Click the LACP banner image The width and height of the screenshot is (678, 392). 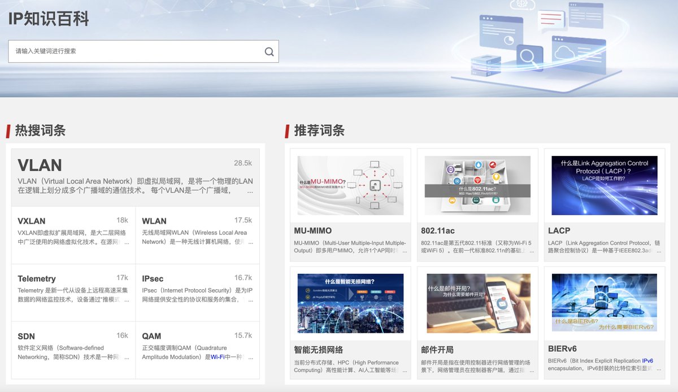[x=605, y=184]
